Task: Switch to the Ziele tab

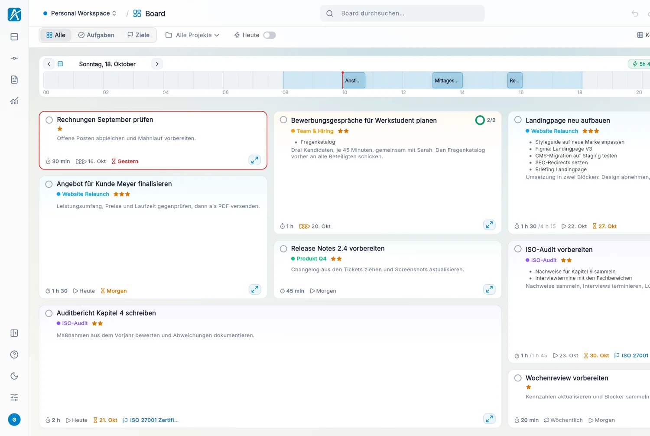Action: click(x=138, y=35)
